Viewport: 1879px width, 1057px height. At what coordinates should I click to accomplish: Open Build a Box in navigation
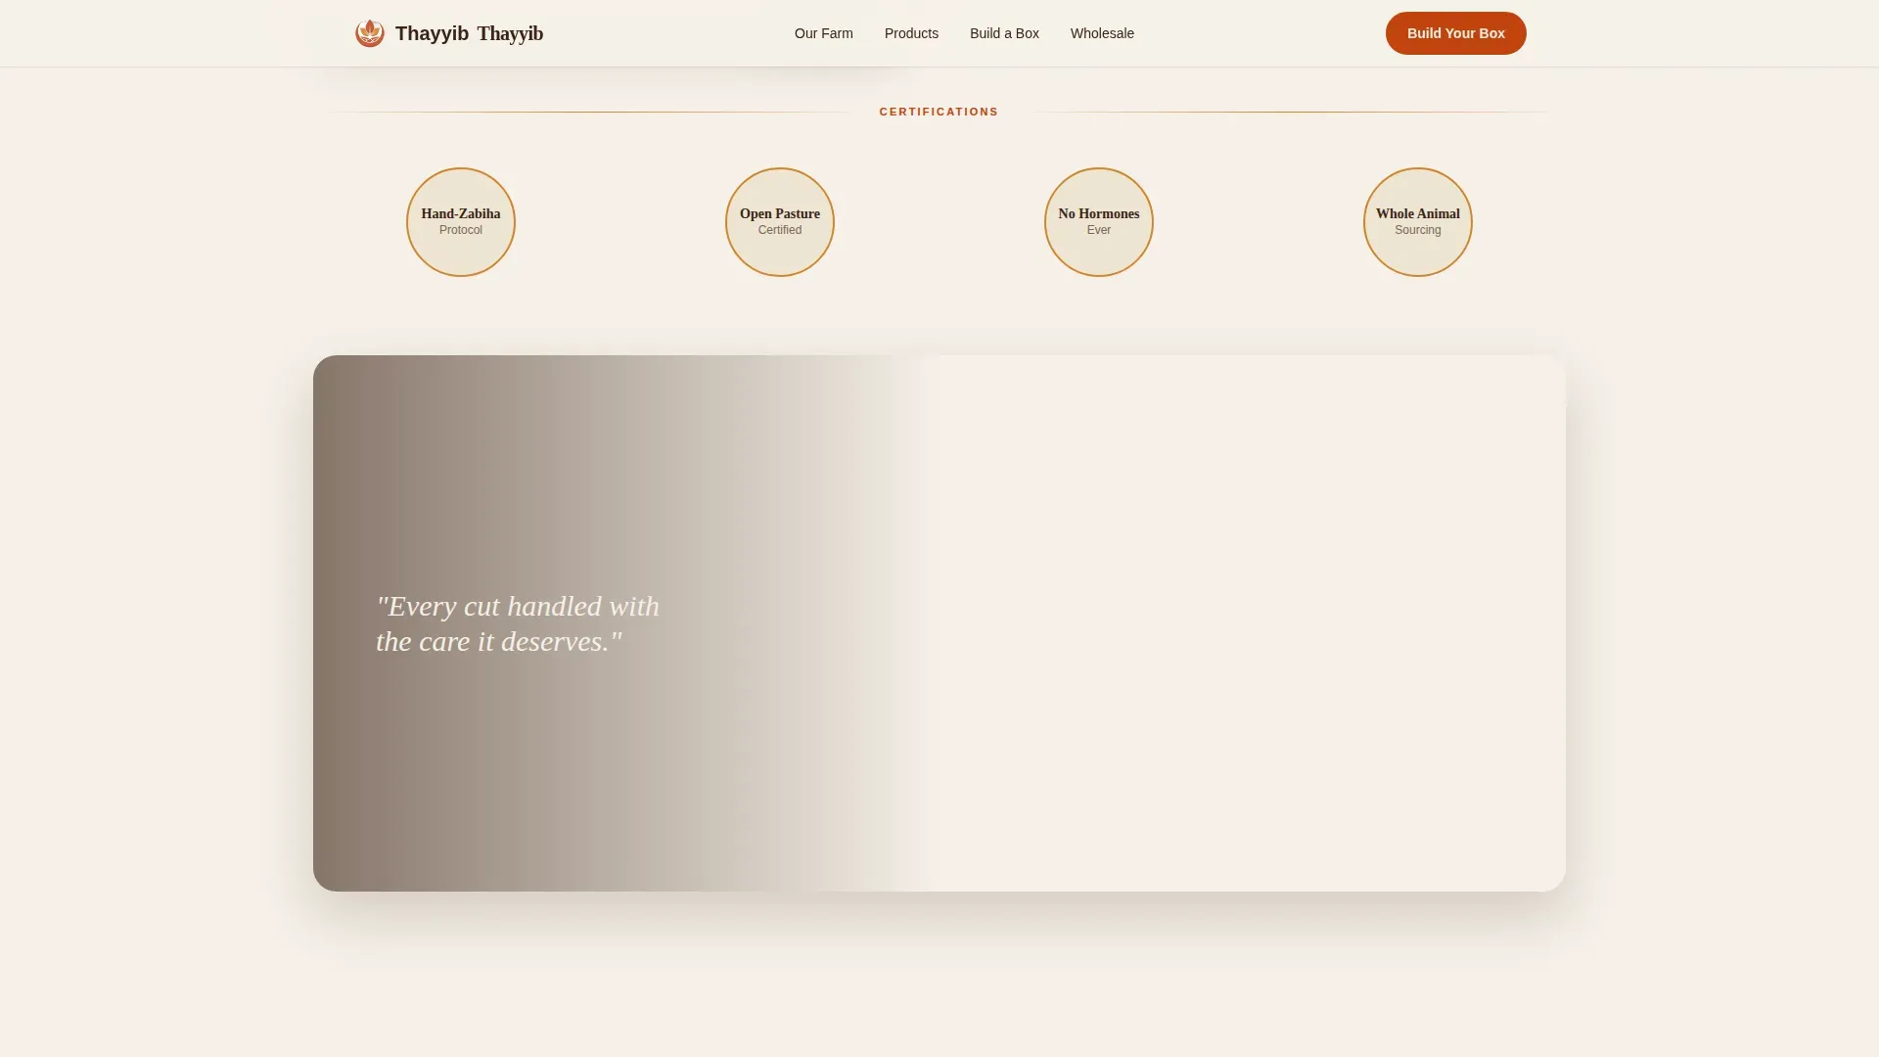coord(1004,33)
